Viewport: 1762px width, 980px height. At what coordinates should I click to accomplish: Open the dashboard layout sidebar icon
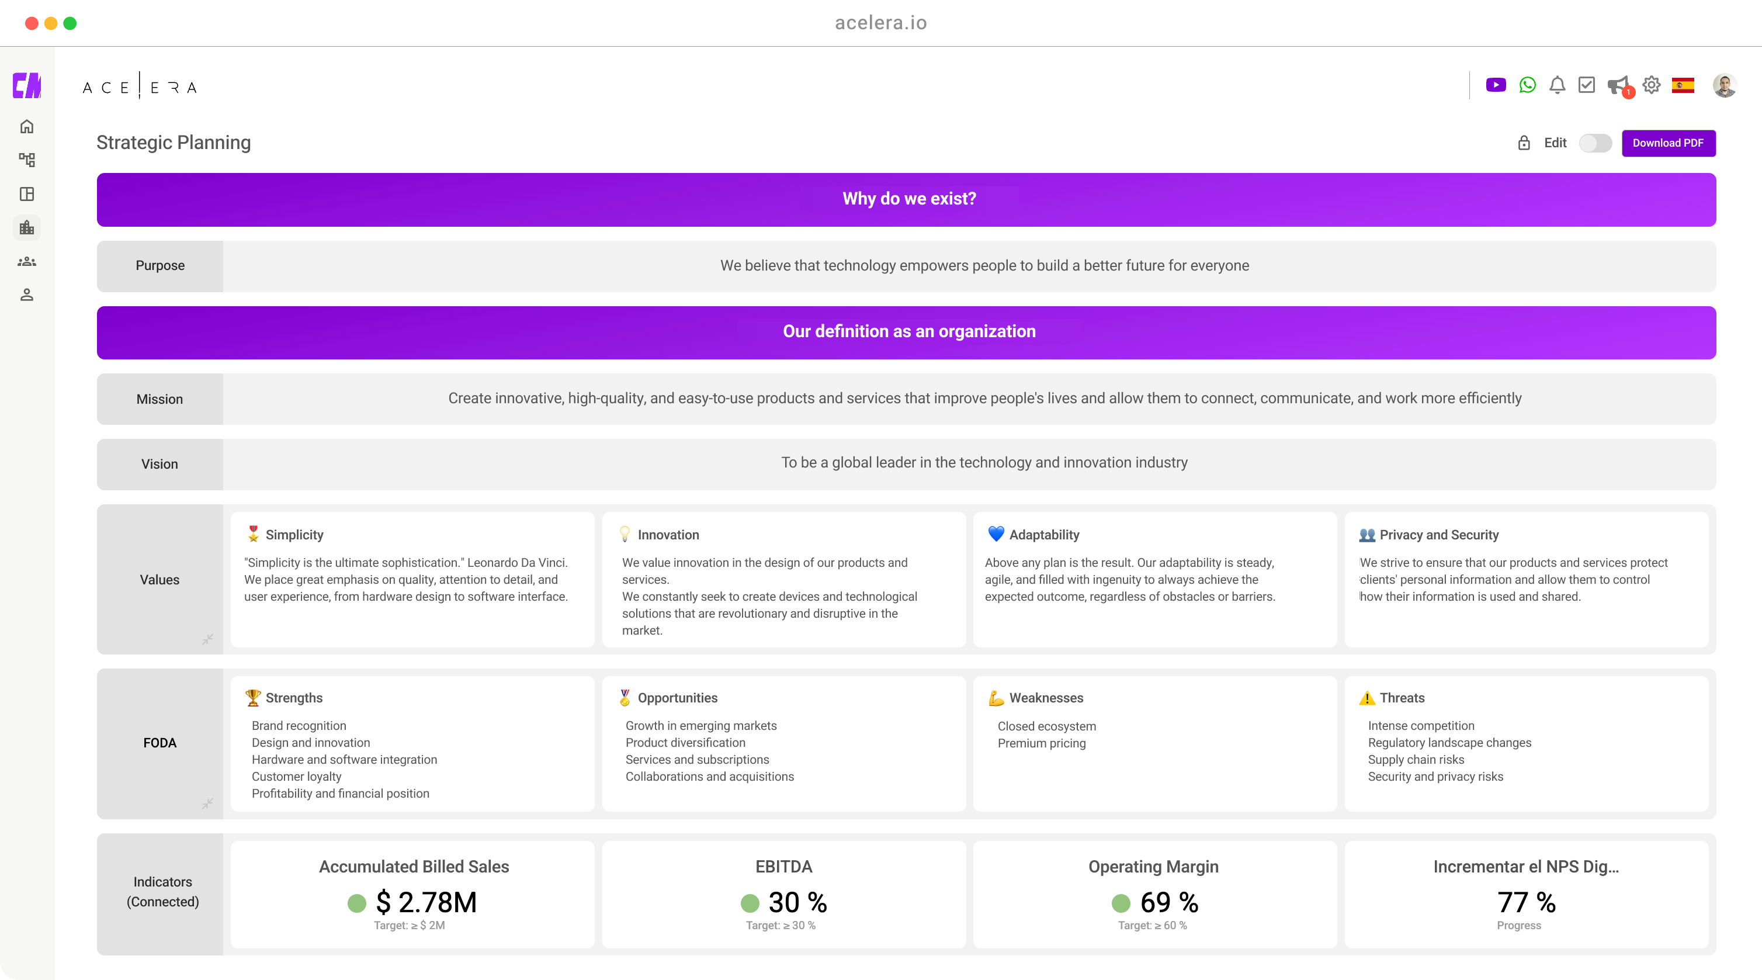27,195
